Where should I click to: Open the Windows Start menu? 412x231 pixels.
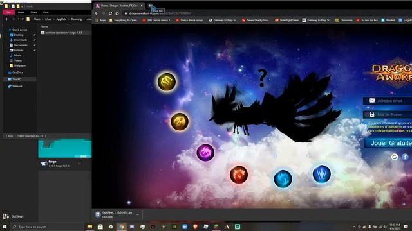[5, 227]
